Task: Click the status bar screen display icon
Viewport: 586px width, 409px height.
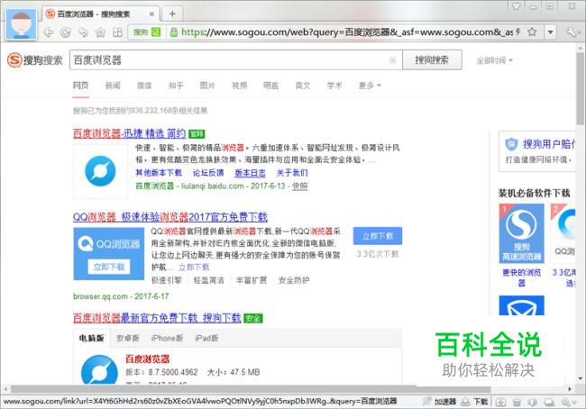Action: [x=549, y=403]
